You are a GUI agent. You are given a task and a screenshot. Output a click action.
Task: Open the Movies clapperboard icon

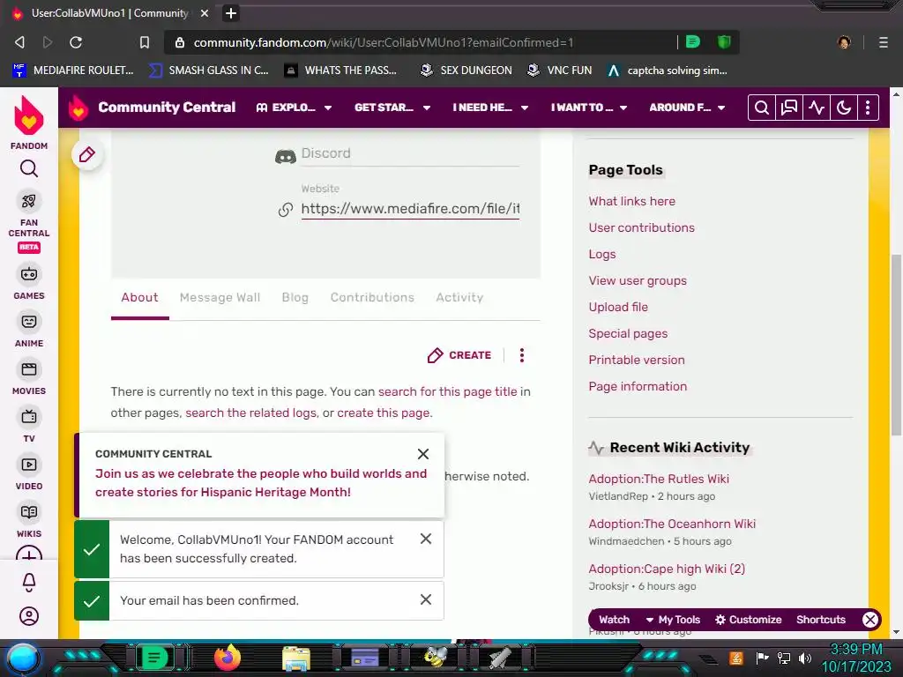click(x=29, y=369)
